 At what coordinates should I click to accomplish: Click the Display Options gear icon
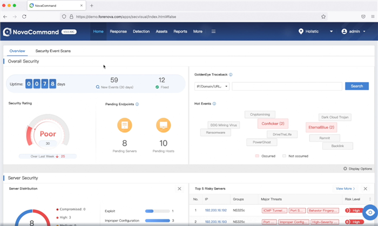tap(345, 169)
